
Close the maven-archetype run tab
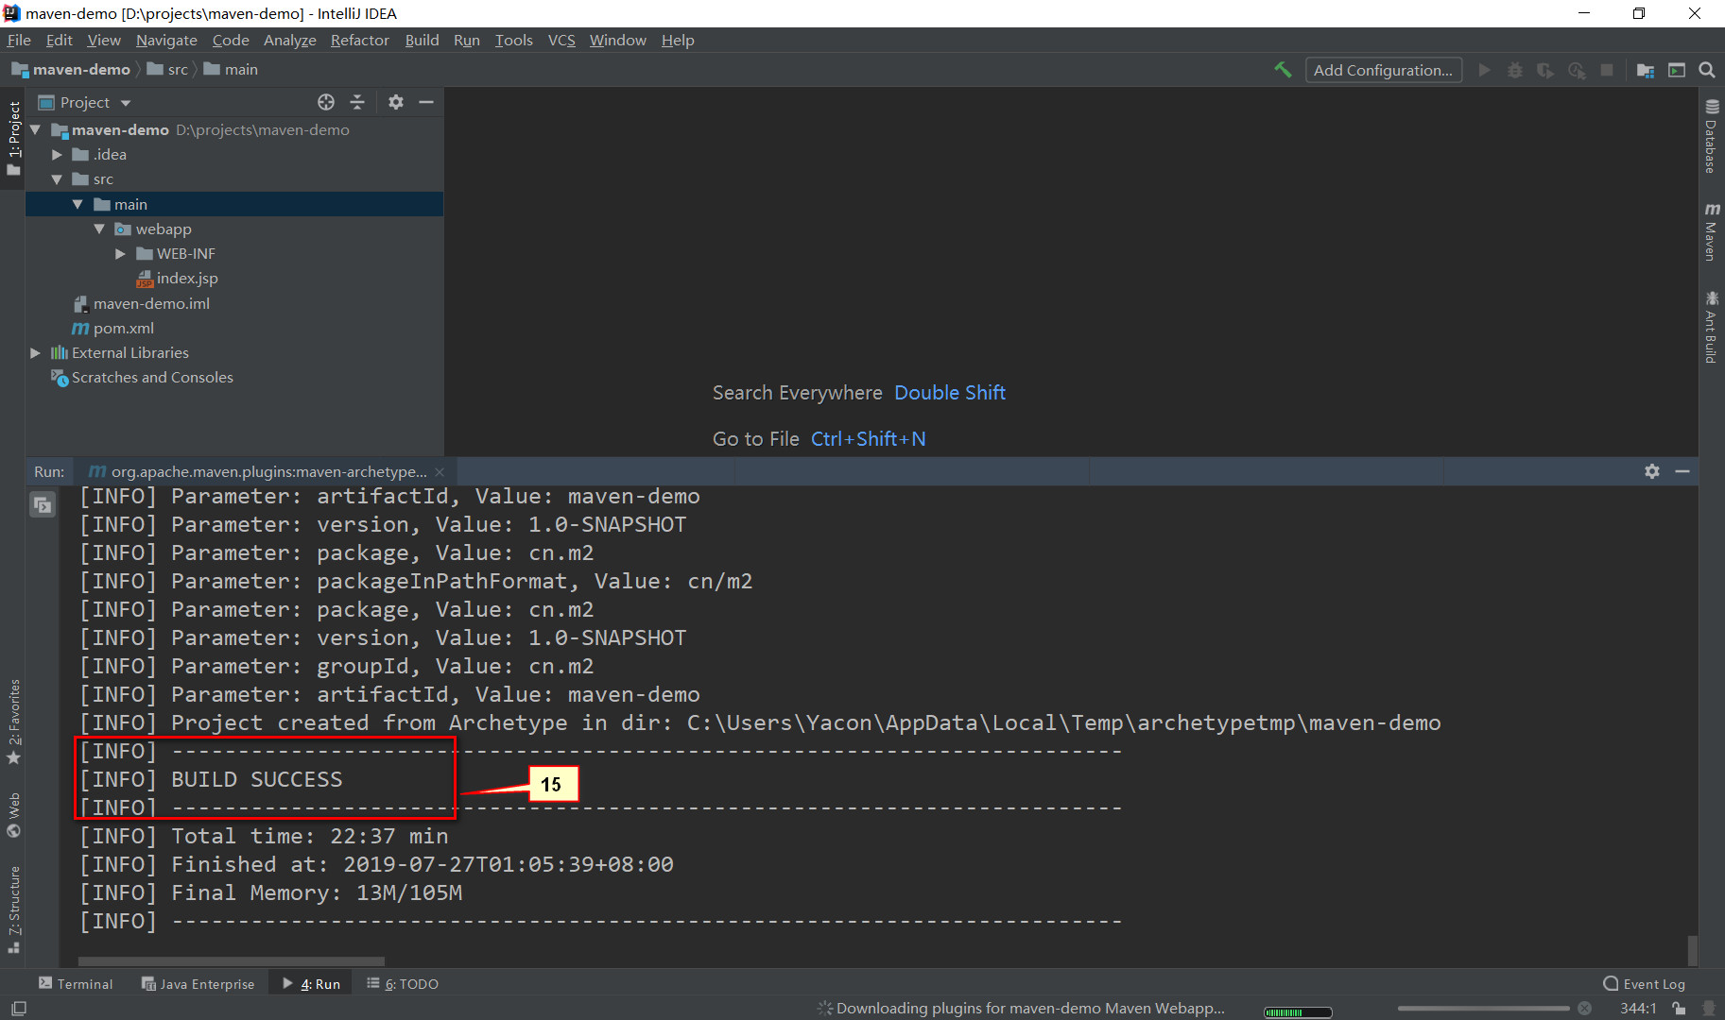tap(440, 472)
